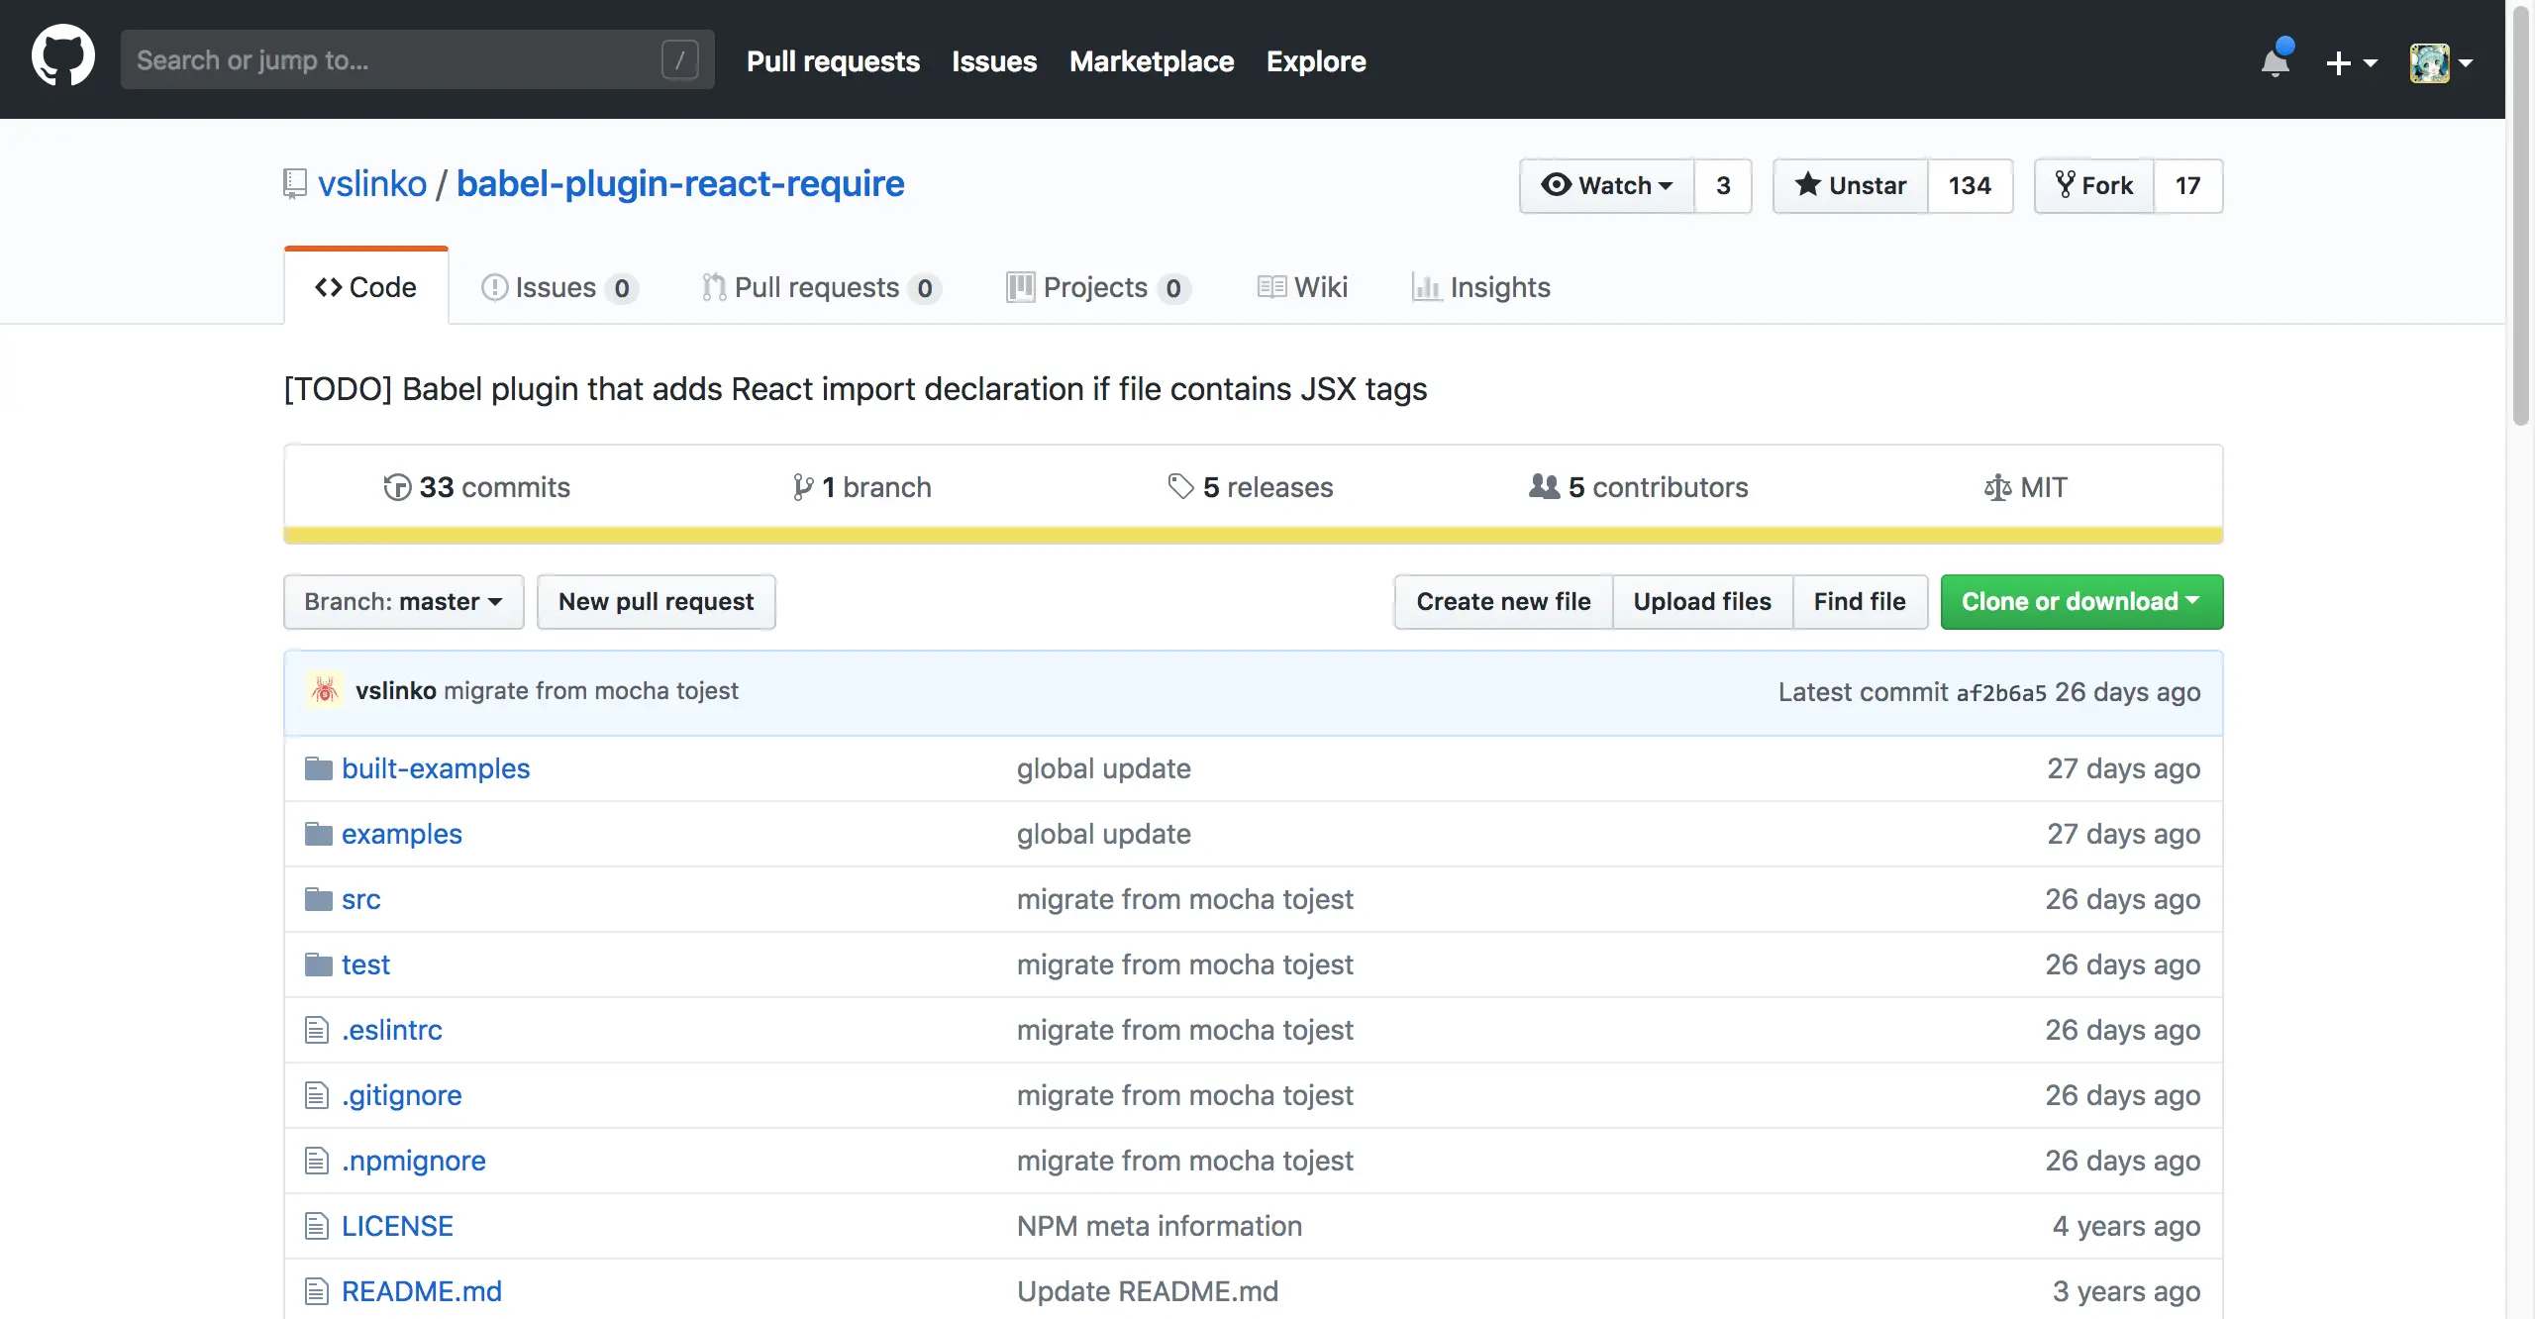Open the built-examples folder

coord(436,768)
